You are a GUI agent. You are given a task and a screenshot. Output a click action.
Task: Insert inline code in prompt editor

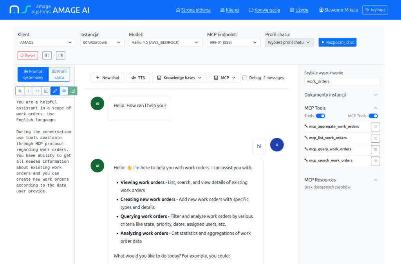(37, 91)
